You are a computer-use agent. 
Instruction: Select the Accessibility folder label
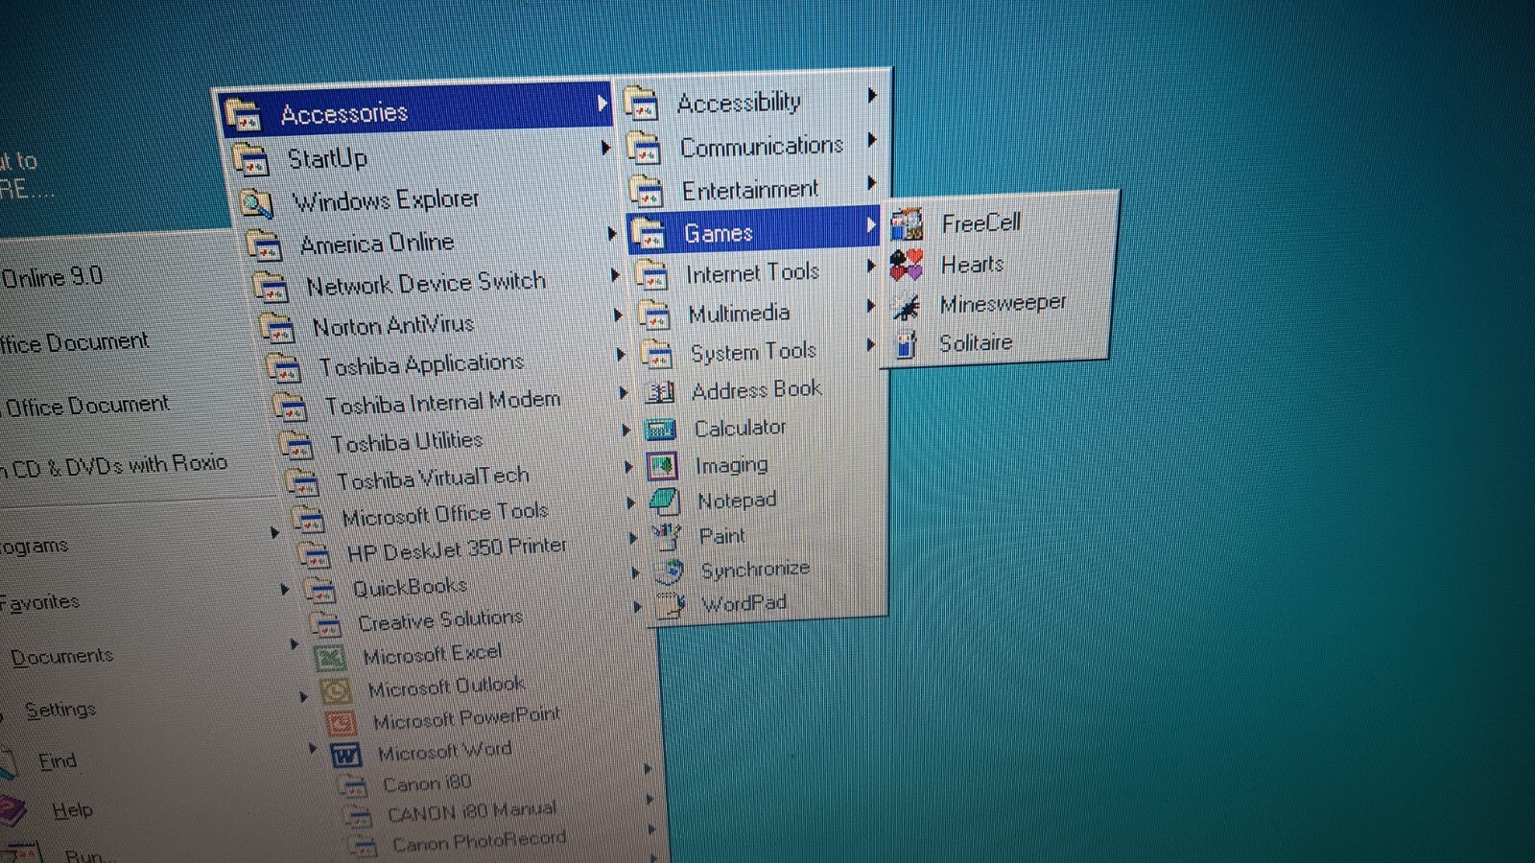tap(739, 102)
